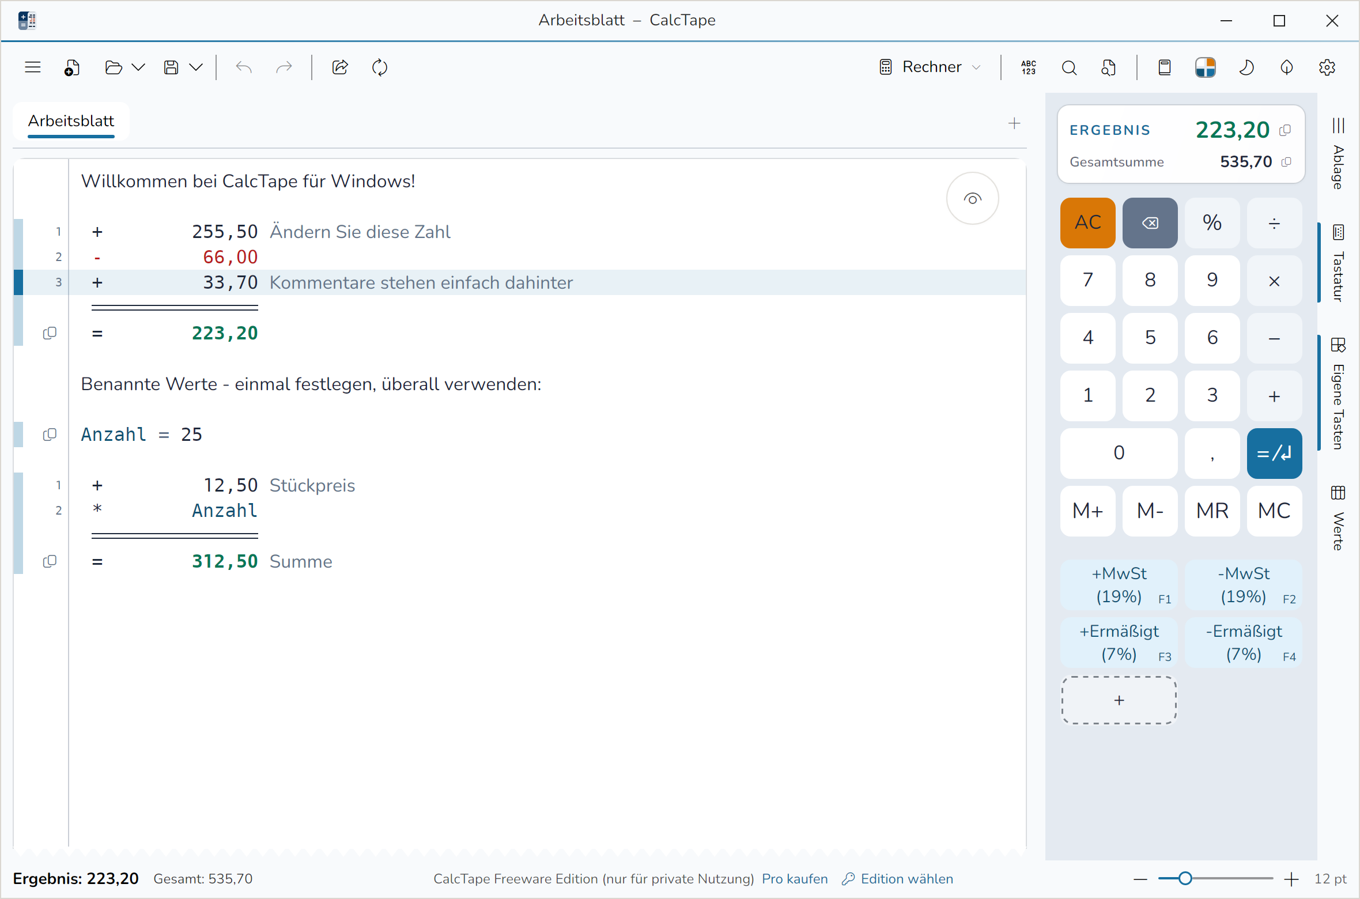This screenshot has width=1360, height=899.
Task: Copy the Gesamtsumme 535,70 value
Action: [x=1286, y=162]
